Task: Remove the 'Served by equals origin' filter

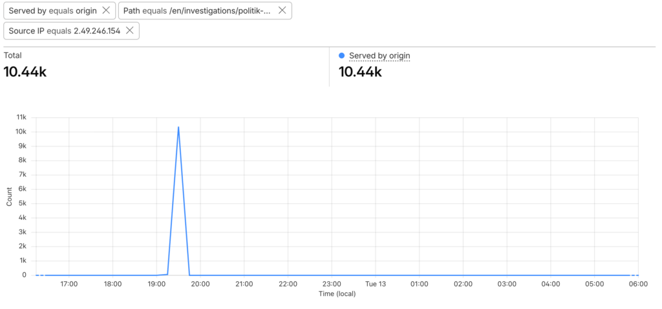Action: coord(106,11)
